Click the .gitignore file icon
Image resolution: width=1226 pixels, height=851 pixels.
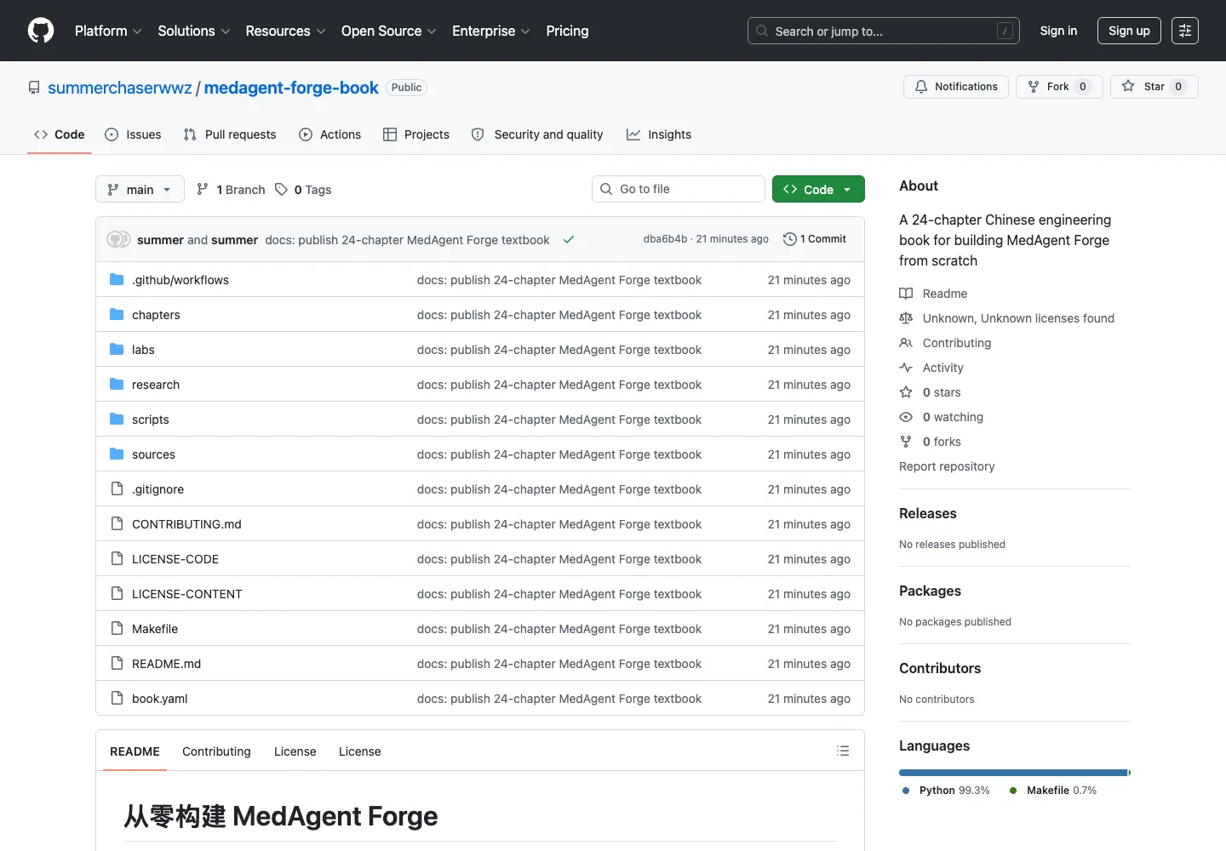click(x=117, y=489)
